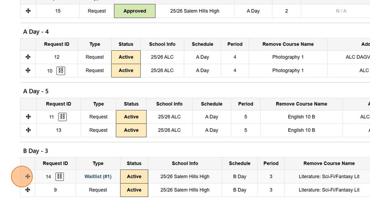Viewport: 370px width, 206px height.
Task: Click the A Day - 4 group heading
Action: (36, 32)
